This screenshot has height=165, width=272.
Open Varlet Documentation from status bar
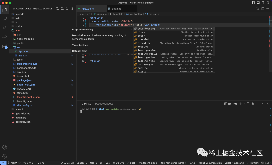click(x=210, y=163)
